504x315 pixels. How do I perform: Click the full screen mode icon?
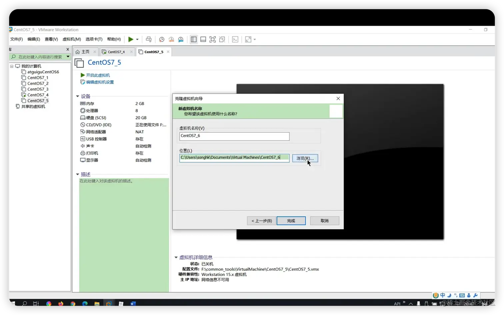pyautogui.click(x=213, y=39)
